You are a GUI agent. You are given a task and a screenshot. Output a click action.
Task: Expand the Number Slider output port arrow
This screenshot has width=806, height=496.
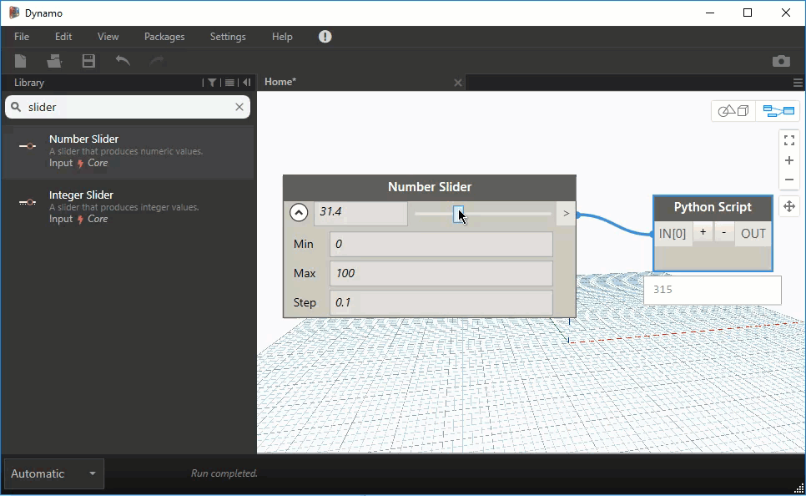[x=566, y=214]
